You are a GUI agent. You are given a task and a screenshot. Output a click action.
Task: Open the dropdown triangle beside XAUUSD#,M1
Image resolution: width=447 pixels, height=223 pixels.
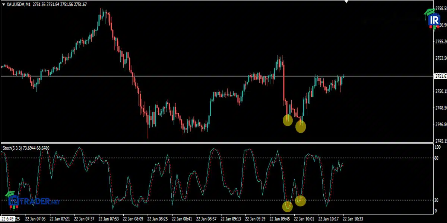pos(3,4)
